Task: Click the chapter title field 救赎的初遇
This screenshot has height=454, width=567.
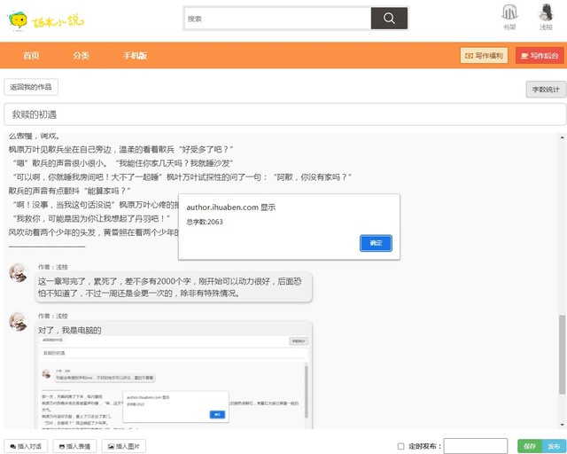Action: pyautogui.click(x=283, y=114)
